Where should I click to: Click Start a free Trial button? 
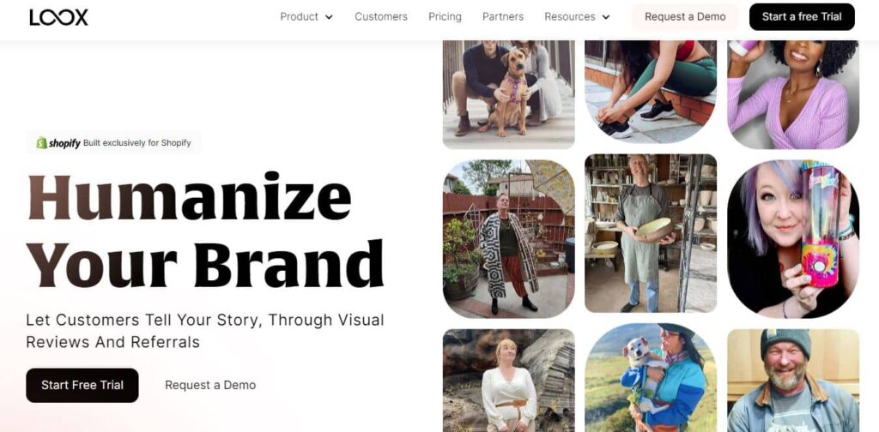[x=802, y=17]
